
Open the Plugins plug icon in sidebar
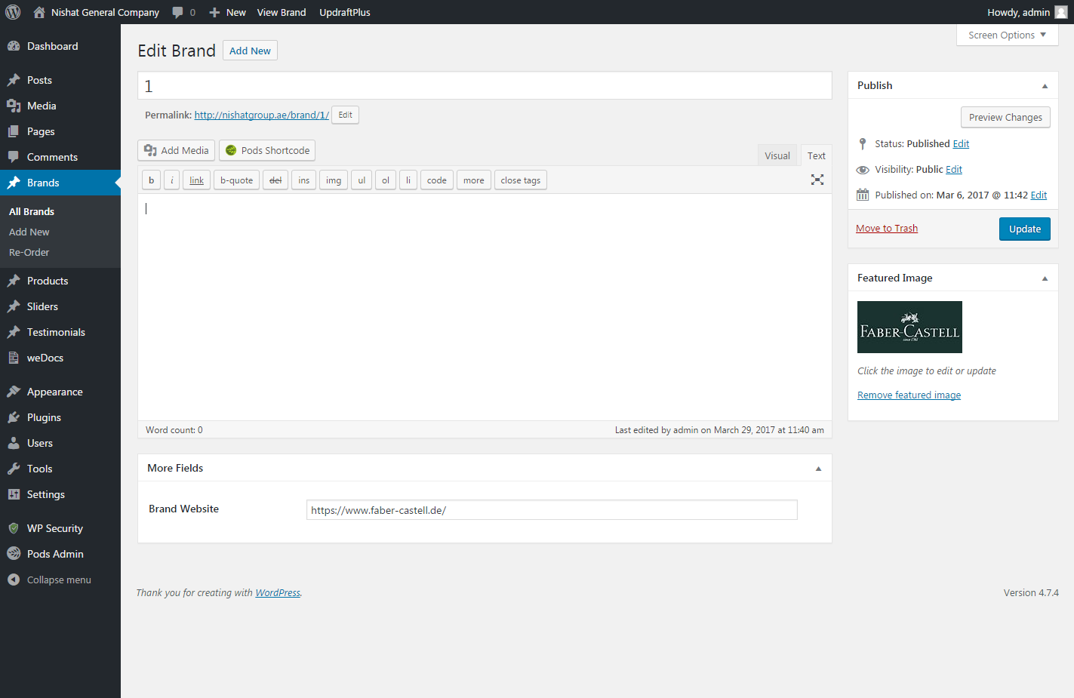(14, 417)
